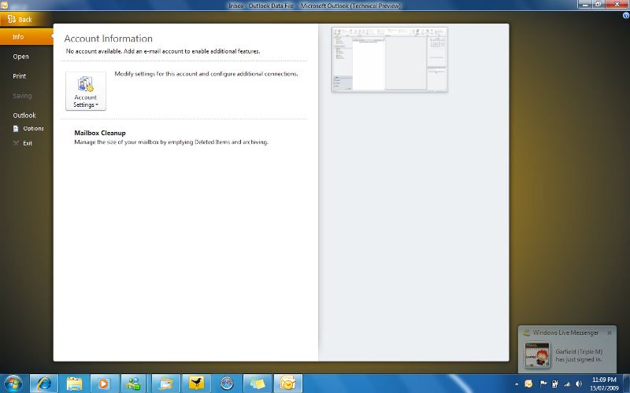This screenshot has height=393, width=630.
Task: Click the Messenger tray icon
Action: coord(528,384)
